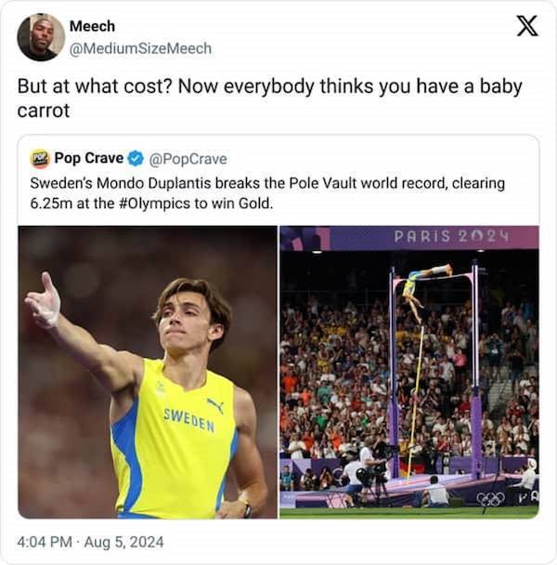Click the Olympic rings logo in photo
Image resolution: width=557 pixels, height=565 pixels.
click(489, 499)
